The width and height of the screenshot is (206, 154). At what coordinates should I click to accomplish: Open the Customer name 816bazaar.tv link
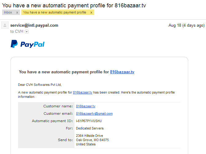(x=86, y=106)
